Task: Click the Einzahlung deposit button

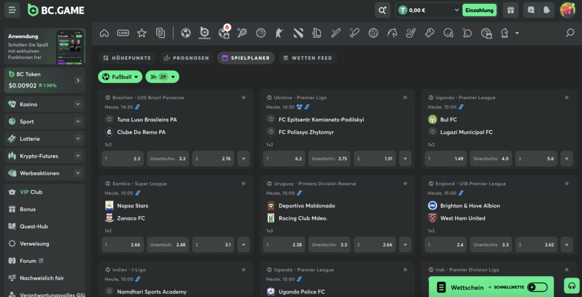Action: point(480,10)
